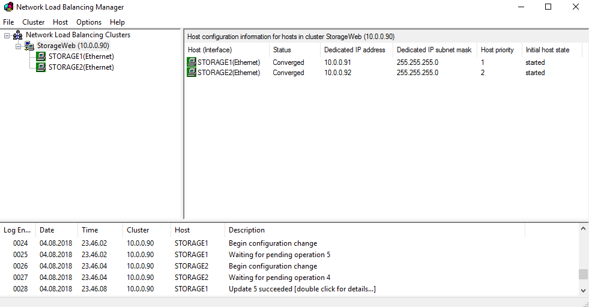Click the STORAGE1 icon in the host list
589x307 pixels.
coord(192,62)
